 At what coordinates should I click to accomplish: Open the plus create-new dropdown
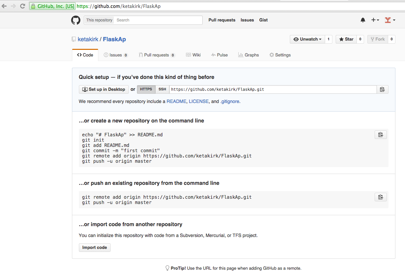point(375,20)
